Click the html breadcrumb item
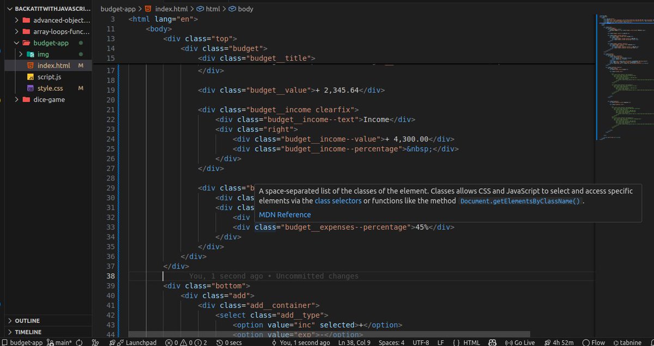Image resolution: width=654 pixels, height=346 pixels. point(211,9)
